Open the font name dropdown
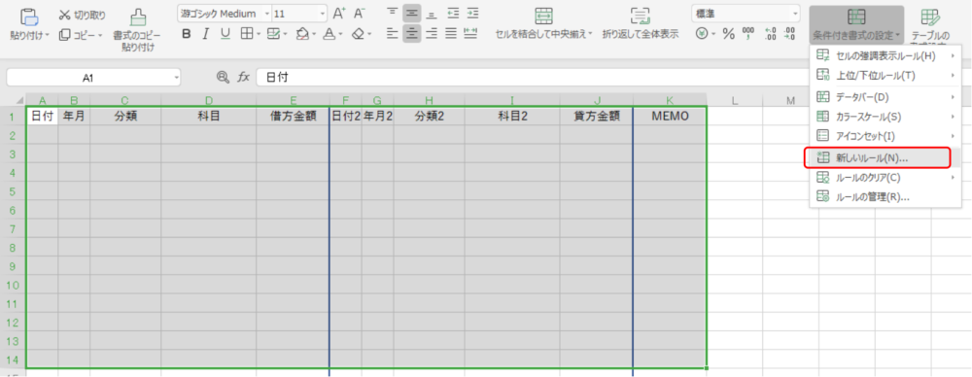 tap(267, 14)
